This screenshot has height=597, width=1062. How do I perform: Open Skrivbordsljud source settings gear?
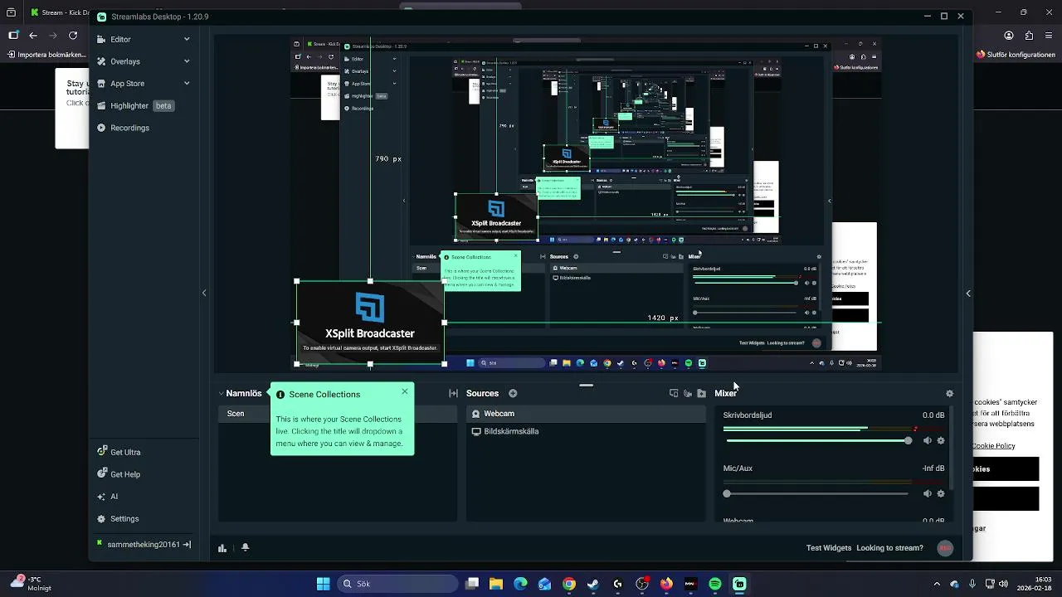pyautogui.click(x=941, y=441)
